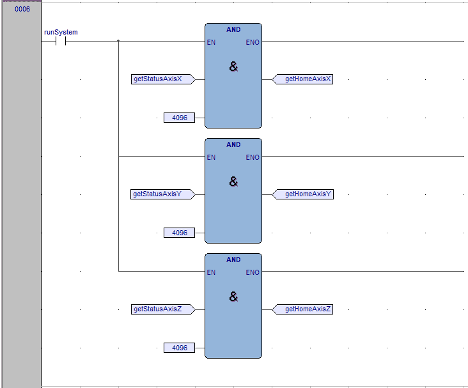Click the & symbol in the getHomeAxisY block

[x=233, y=182]
